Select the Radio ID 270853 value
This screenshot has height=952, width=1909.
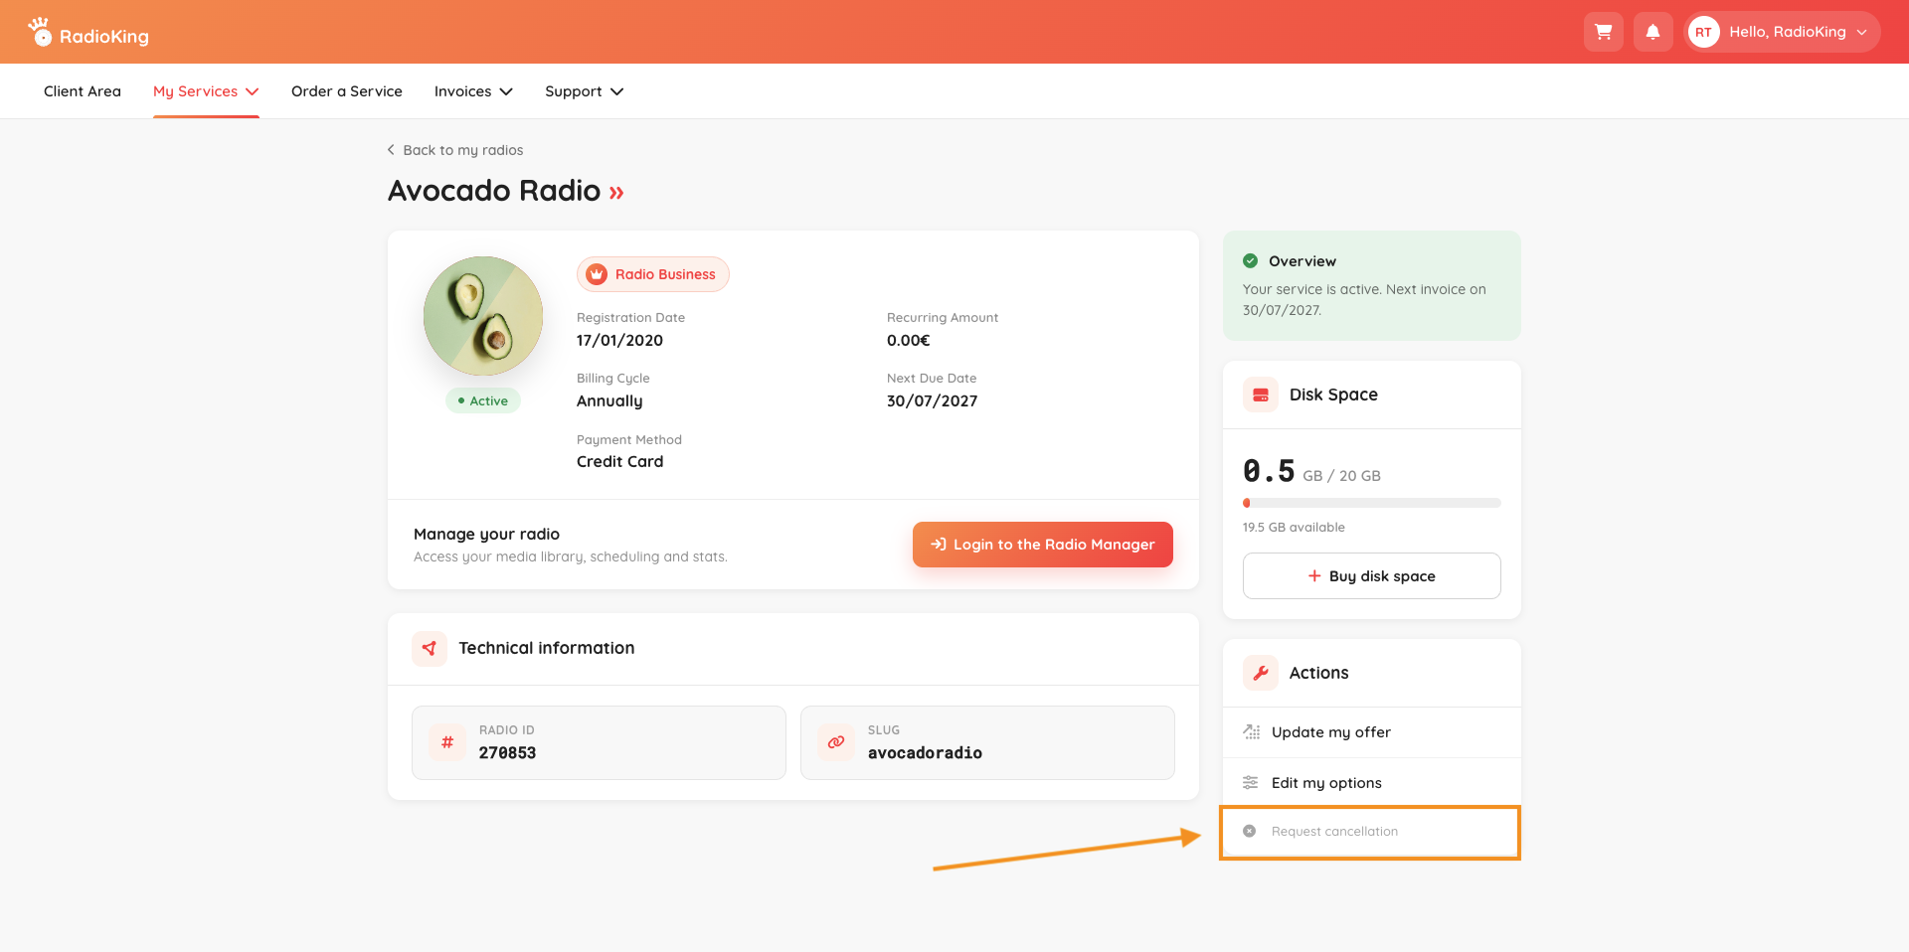pos(507,753)
